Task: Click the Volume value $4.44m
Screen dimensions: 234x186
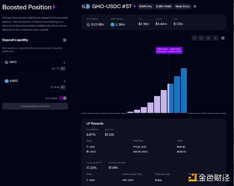Action: click(x=161, y=24)
